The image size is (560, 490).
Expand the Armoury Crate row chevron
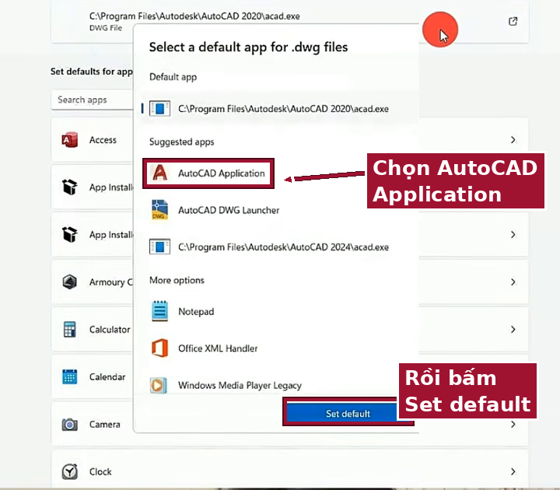click(x=513, y=282)
